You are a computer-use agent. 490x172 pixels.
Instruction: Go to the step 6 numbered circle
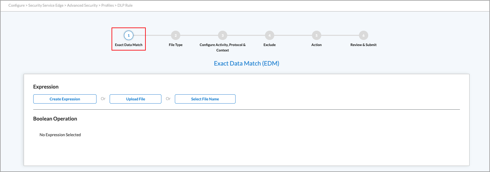(x=363, y=35)
